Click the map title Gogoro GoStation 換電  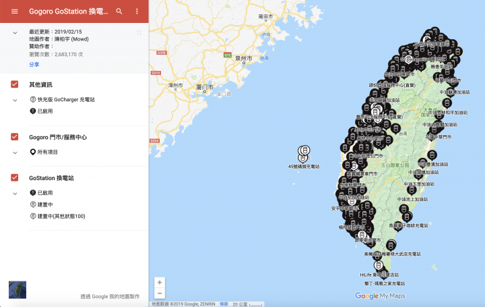[69, 11]
